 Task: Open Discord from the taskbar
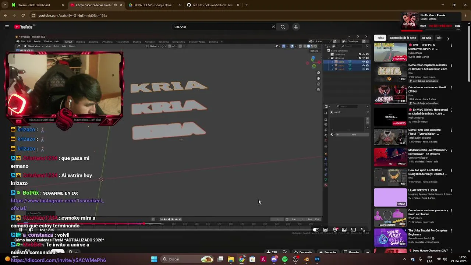click(274, 259)
